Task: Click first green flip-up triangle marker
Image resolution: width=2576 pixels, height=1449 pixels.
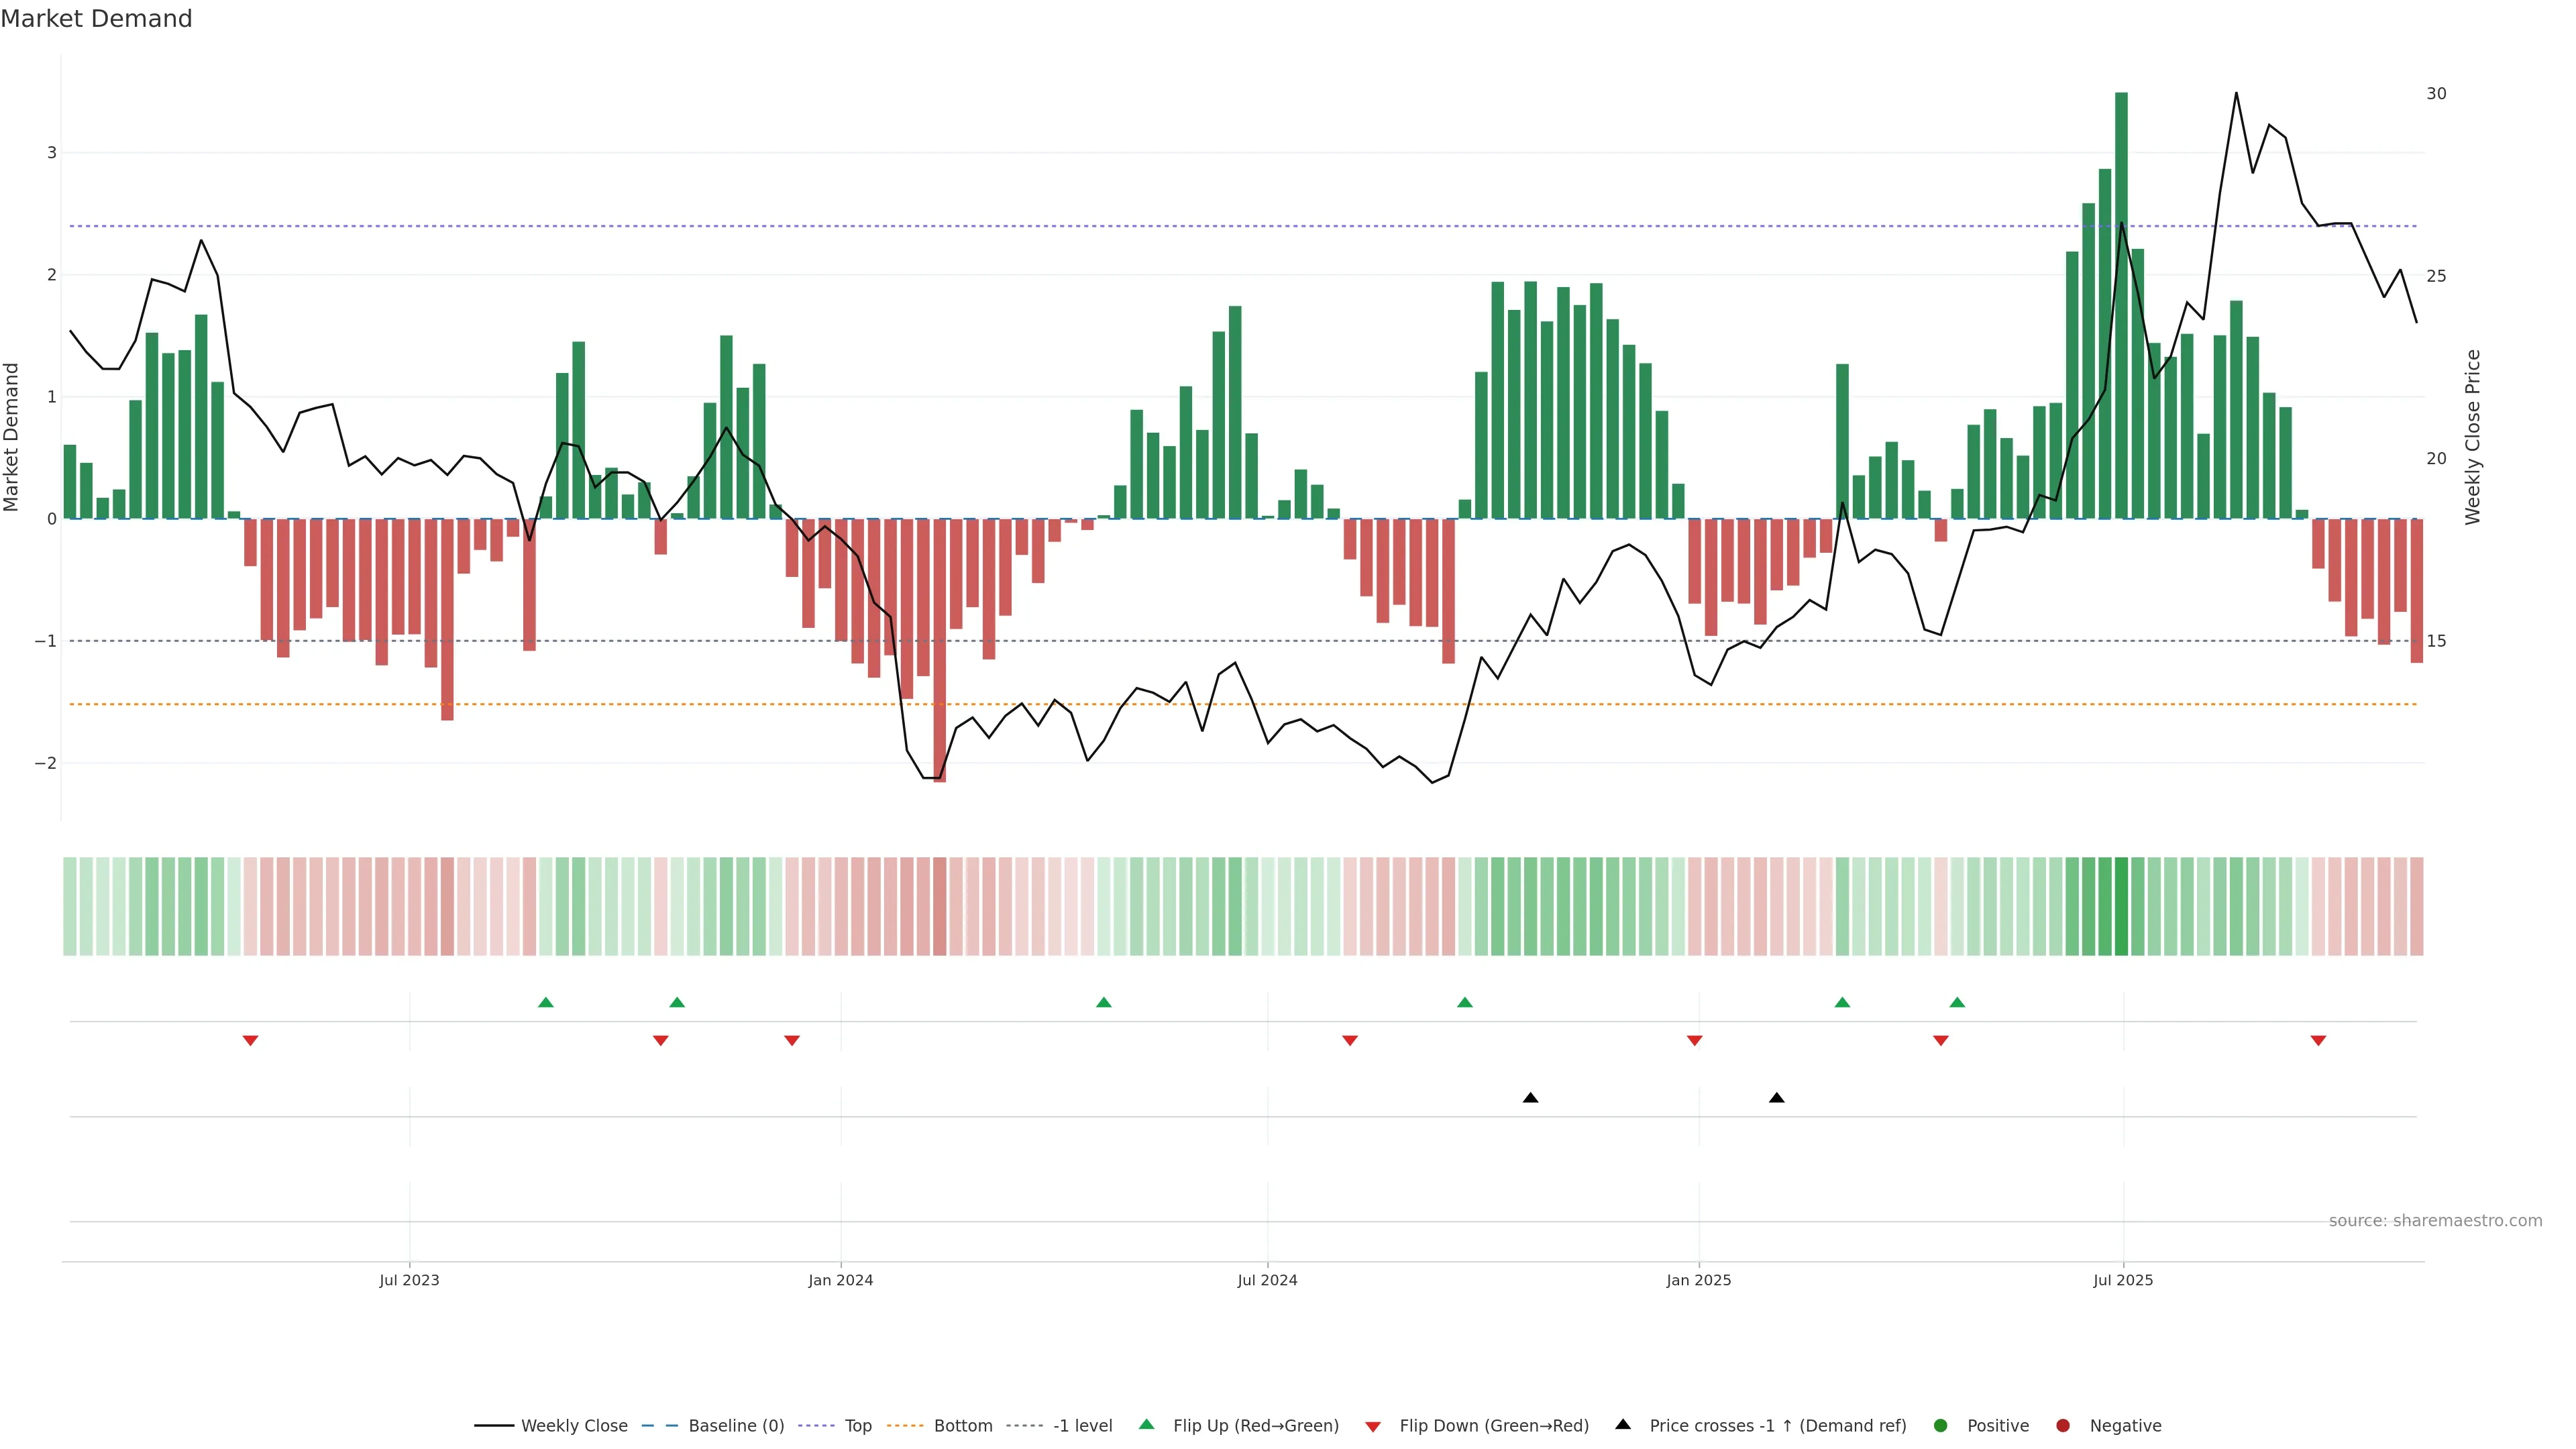Action: pos(545,1002)
